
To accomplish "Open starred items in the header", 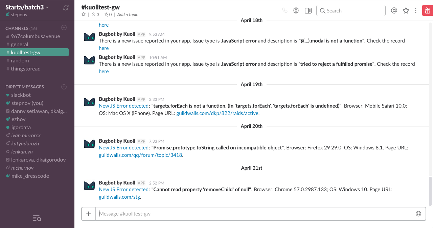I will coord(406,10).
